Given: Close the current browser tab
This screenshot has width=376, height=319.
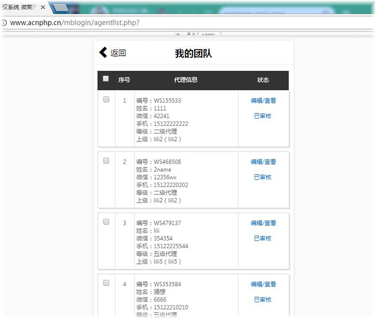Looking at the screenshot, I should coord(43,7).
